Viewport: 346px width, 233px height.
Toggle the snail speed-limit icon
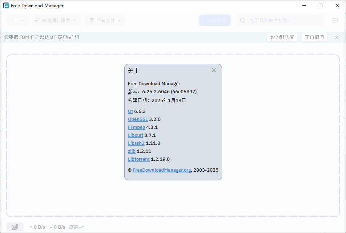click(15, 226)
